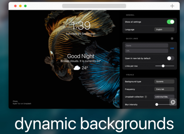Close the window with the red button
This screenshot has height=134, width=184.
[15, 6]
